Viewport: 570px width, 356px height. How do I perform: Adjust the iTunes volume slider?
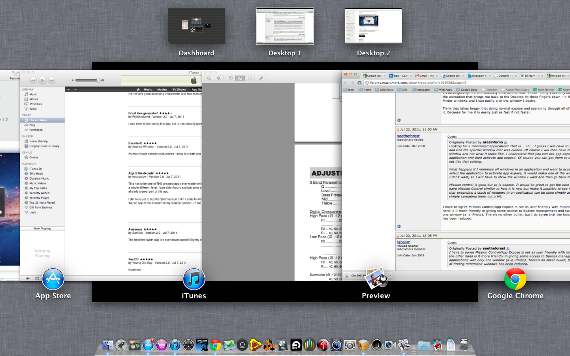click(88, 80)
